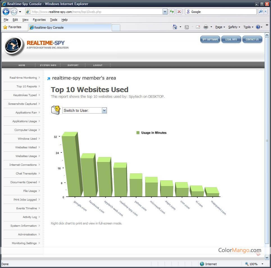Viewport: 271px width, 268px height.
Task: Click the google.com bar in the chart
Action: [x=72, y=164]
